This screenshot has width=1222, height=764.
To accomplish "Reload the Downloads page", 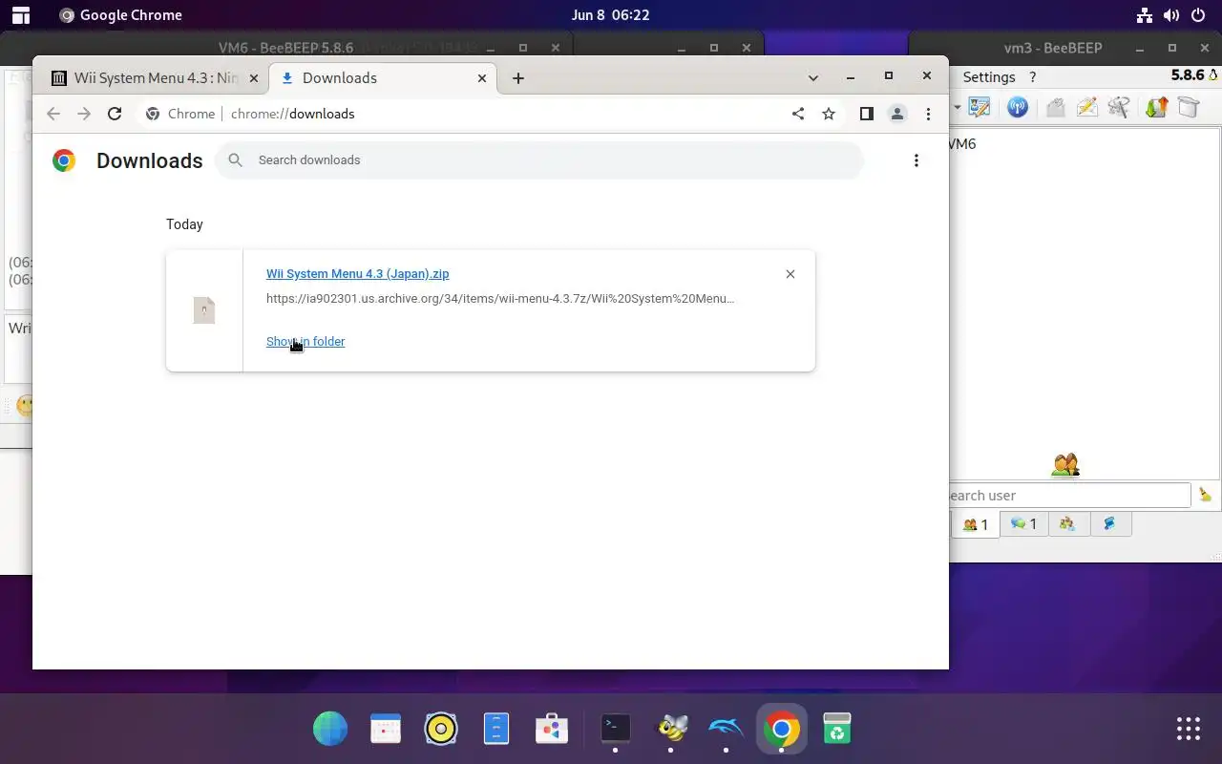I will click(115, 114).
